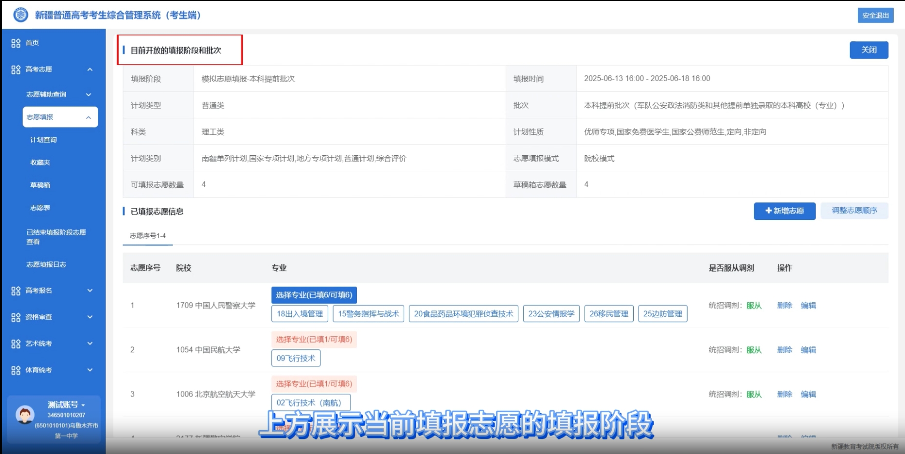The height and width of the screenshot is (454, 905).
Task: Click the grid icon beside 艺术统考
Action: [x=16, y=344]
